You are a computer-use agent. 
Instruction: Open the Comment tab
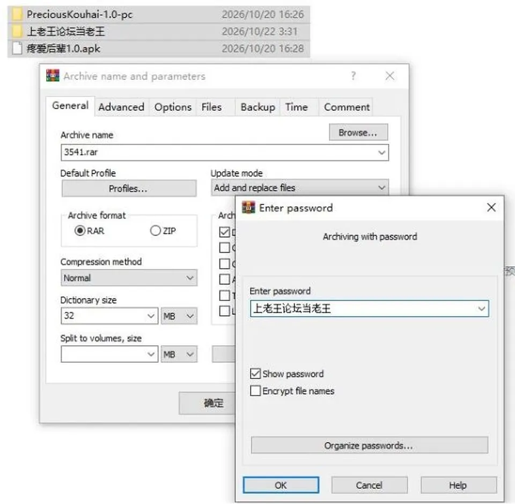pos(347,107)
